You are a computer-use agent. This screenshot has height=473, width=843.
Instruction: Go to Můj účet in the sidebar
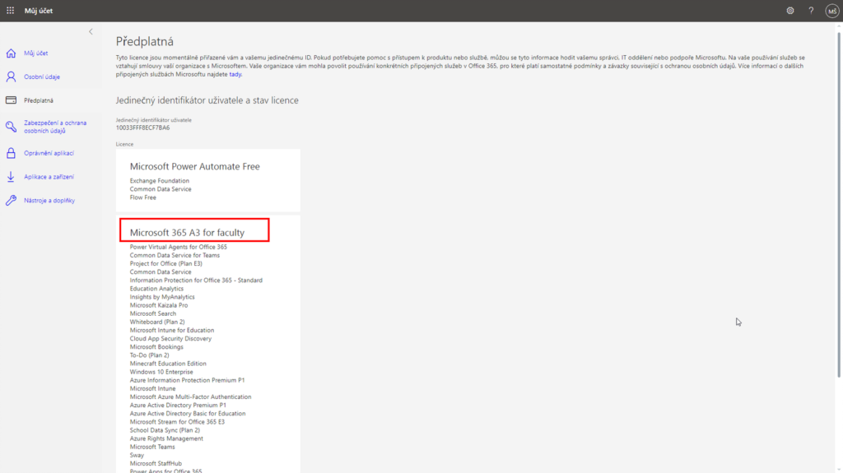36,53
